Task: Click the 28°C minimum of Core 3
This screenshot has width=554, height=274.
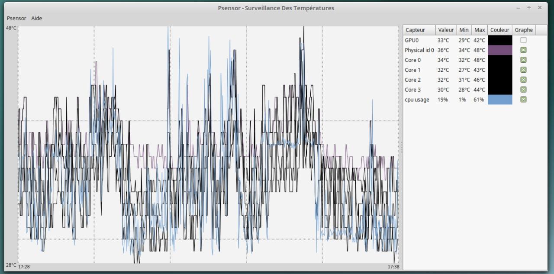Action: click(464, 90)
